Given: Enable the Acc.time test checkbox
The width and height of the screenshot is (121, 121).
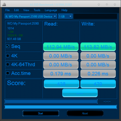Looking at the screenshot, I should [x=8, y=73].
